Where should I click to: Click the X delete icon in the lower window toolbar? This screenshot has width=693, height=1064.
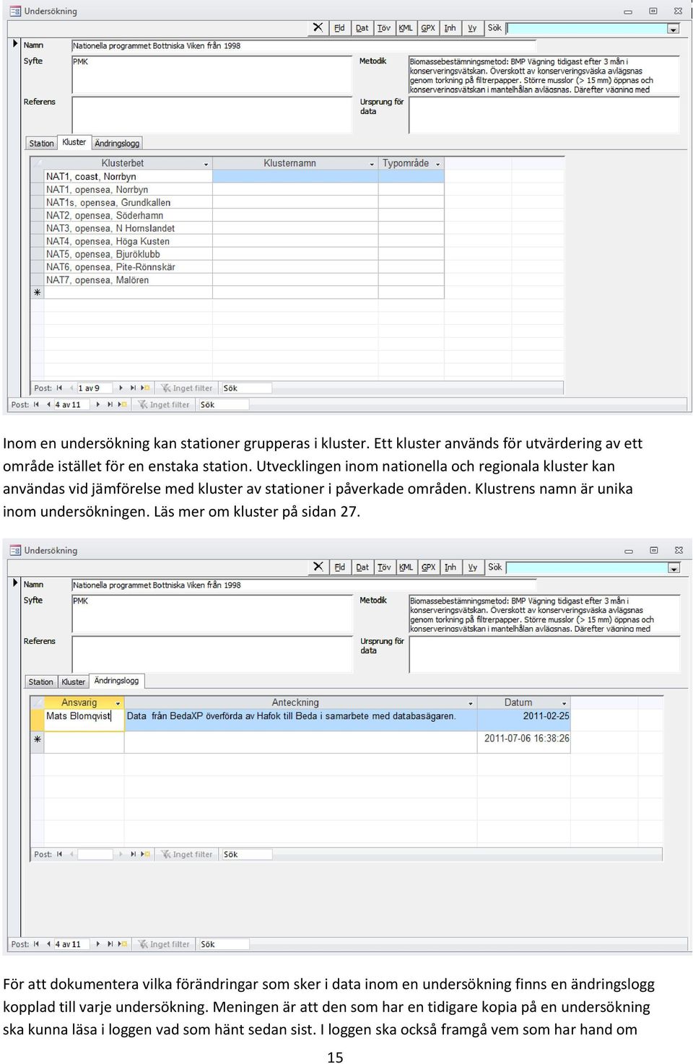coord(318,567)
